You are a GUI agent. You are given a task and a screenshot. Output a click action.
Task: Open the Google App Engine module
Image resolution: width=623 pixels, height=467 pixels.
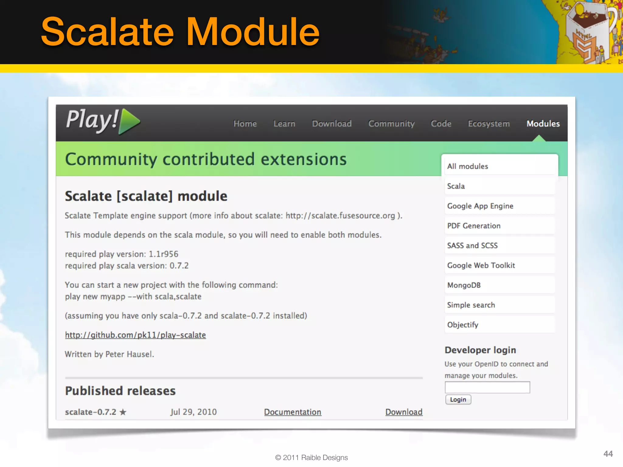click(x=499, y=206)
